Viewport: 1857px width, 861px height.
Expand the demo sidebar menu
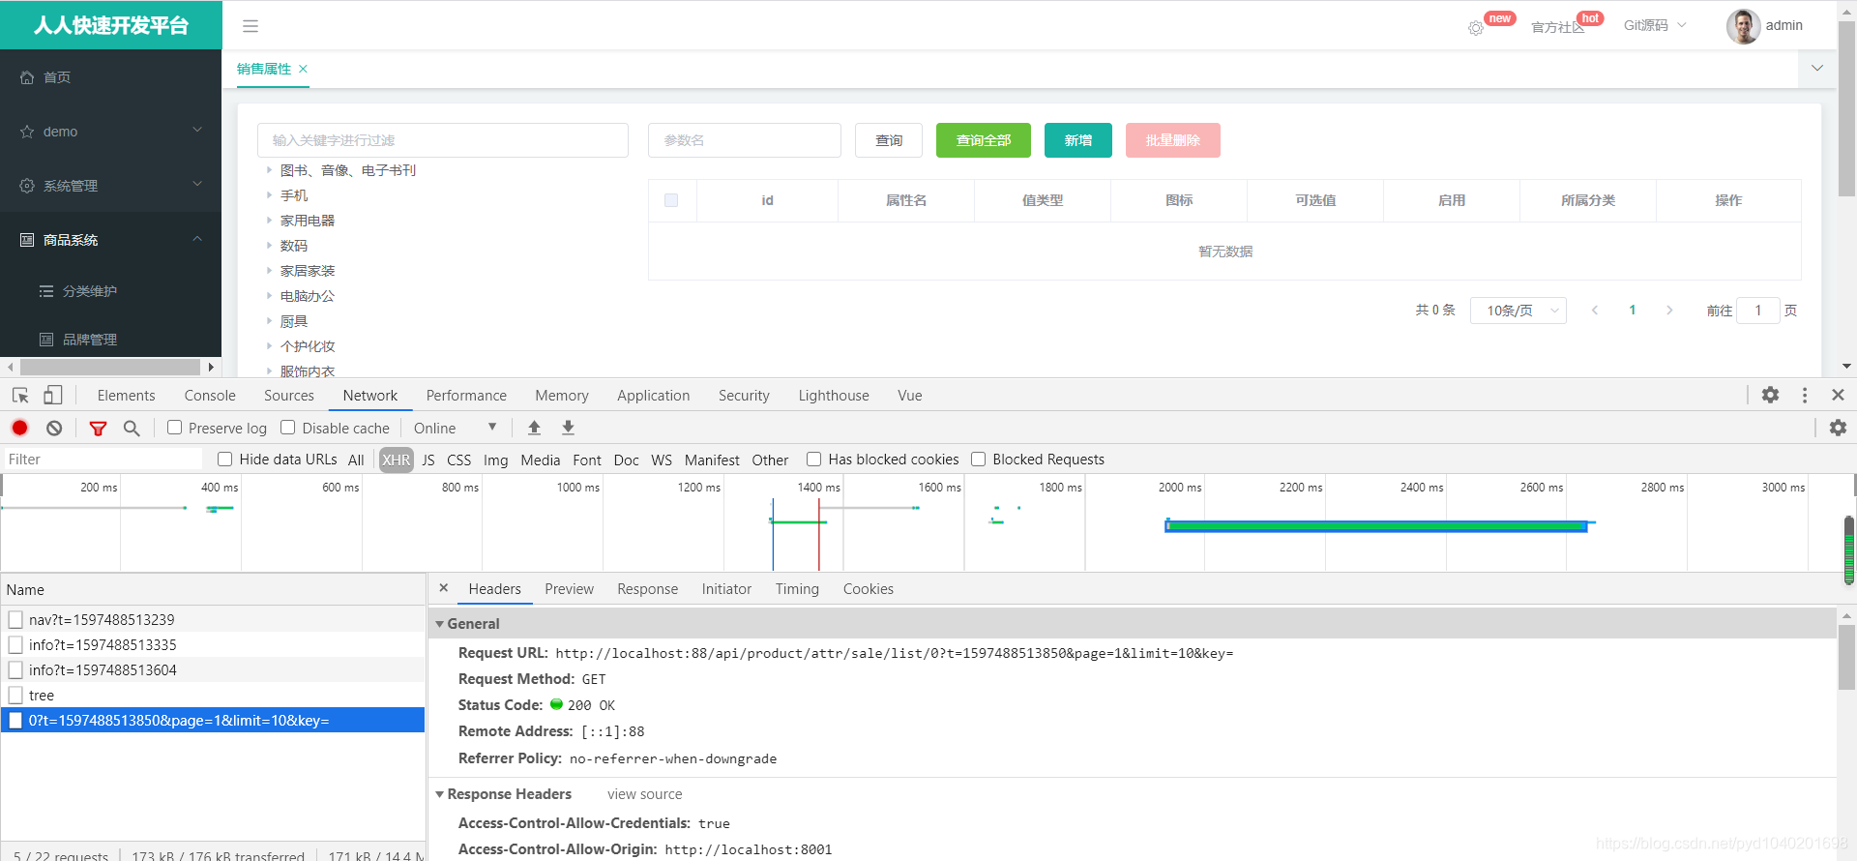(x=197, y=131)
